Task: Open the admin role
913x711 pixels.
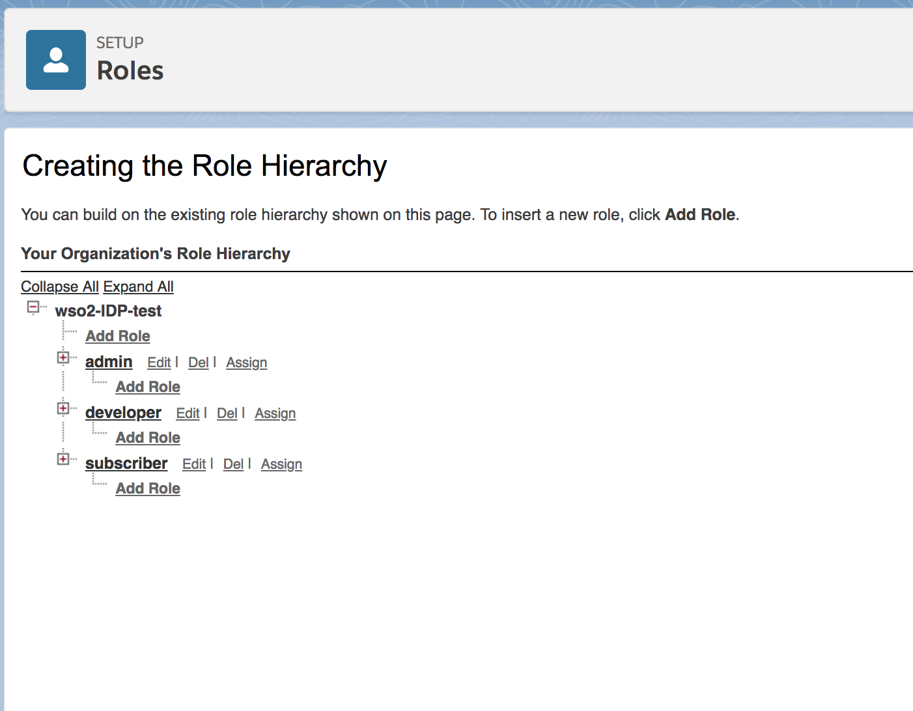Action: point(109,362)
